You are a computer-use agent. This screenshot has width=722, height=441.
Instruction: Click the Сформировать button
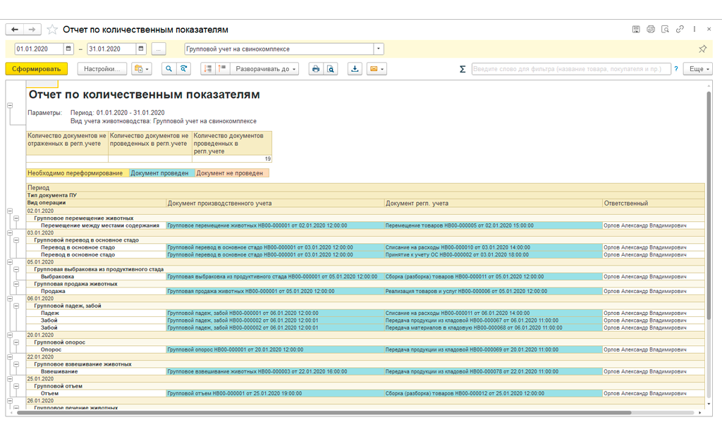36,69
